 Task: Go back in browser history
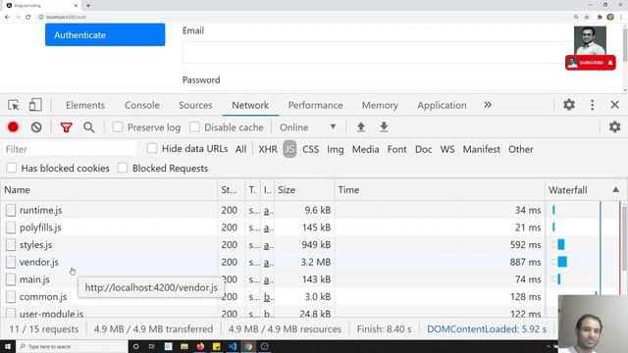click(7, 17)
